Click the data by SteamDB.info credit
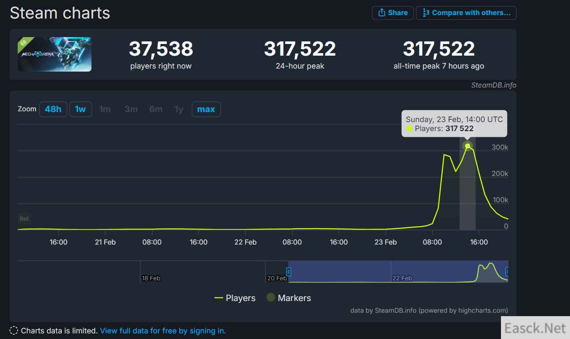570x339 pixels. [429, 310]
